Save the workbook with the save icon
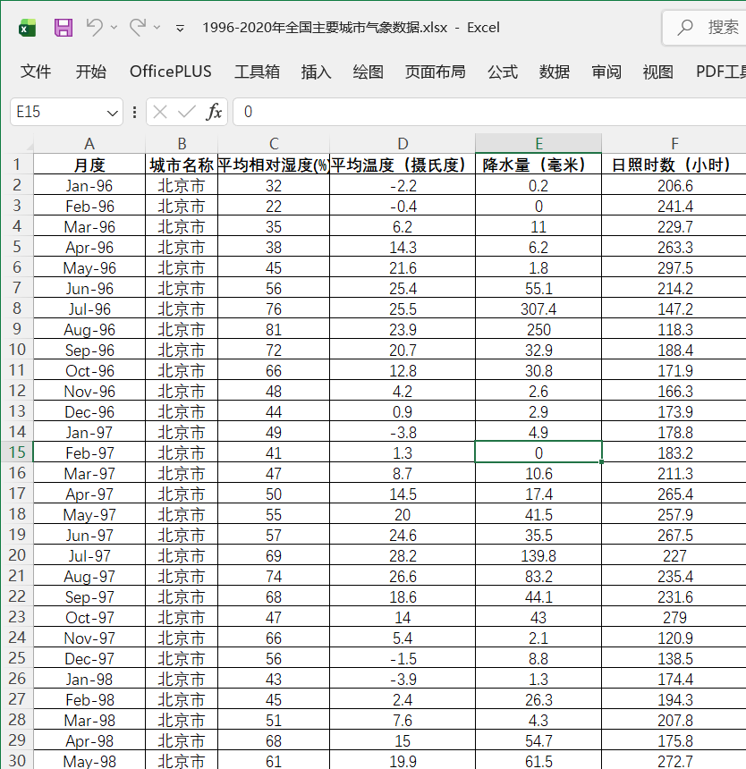Image resolution: width=746 pixels, height=769 pixels. [64, 28]
